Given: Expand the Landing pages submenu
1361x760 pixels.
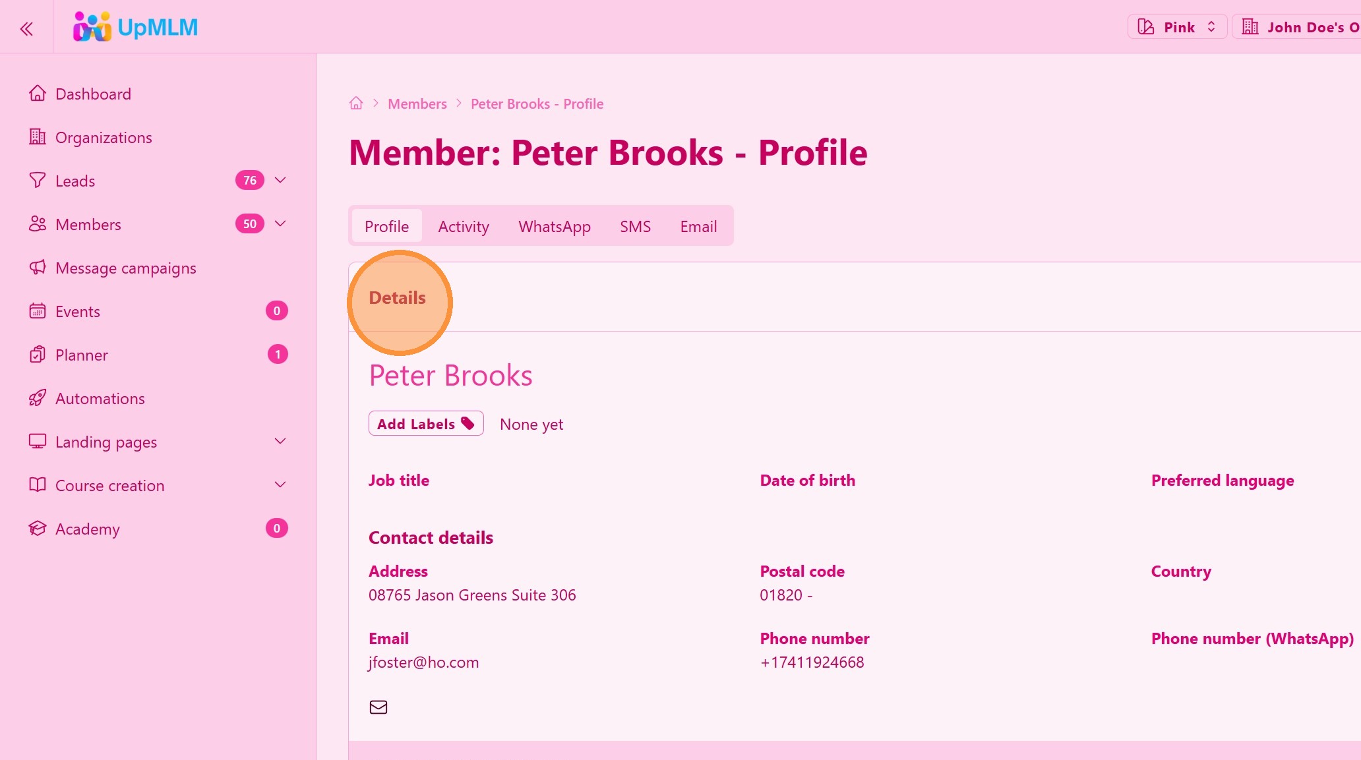Looking at the screenshot, I should point(280,442).
